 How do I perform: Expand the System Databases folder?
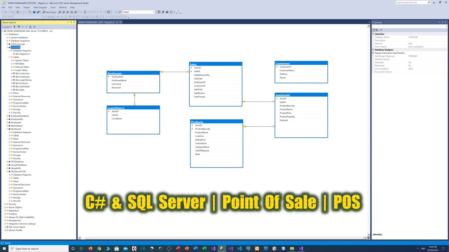click(x=7, y=37)
